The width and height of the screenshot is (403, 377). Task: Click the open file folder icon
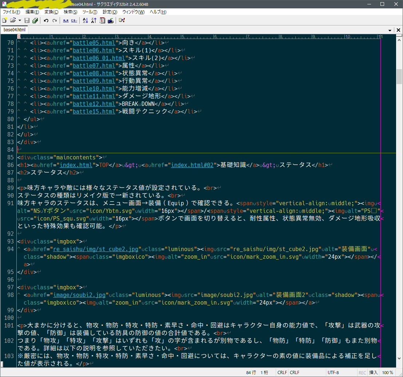click(x=13, y=20)
